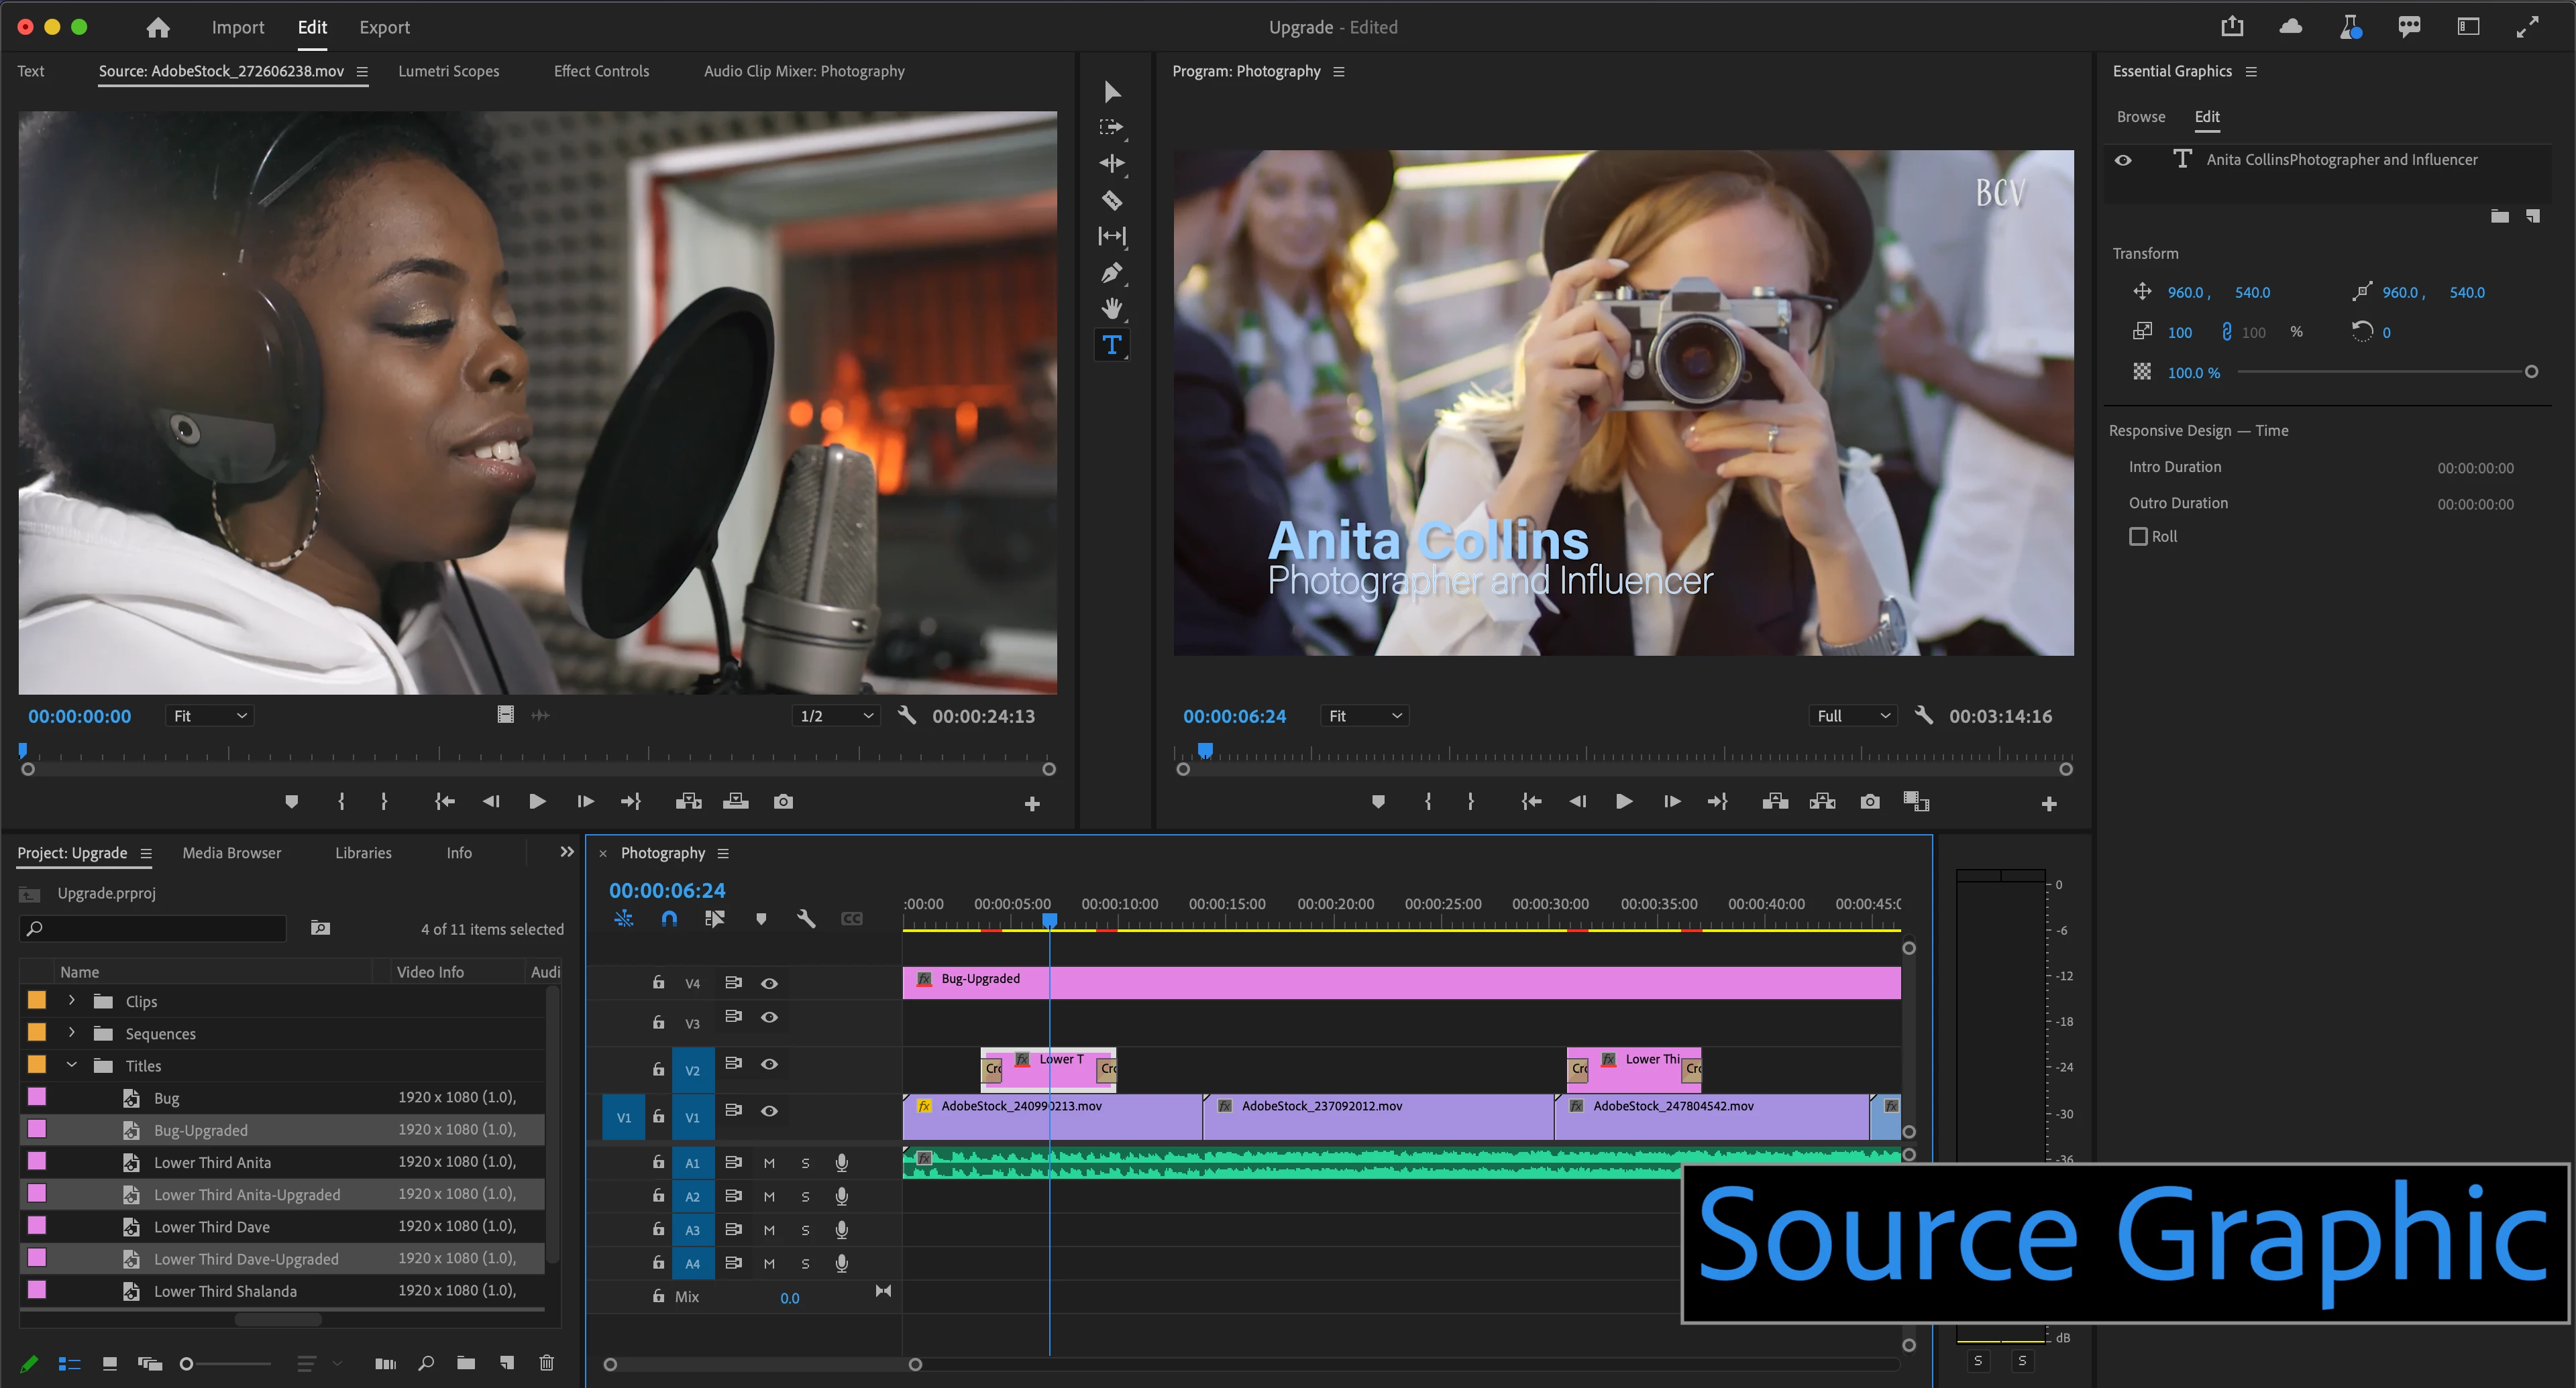The height and width of the screenshot is (1388, 2576).
Task: Enable the Roll checkbox
Action: (x=2138, y=536)
